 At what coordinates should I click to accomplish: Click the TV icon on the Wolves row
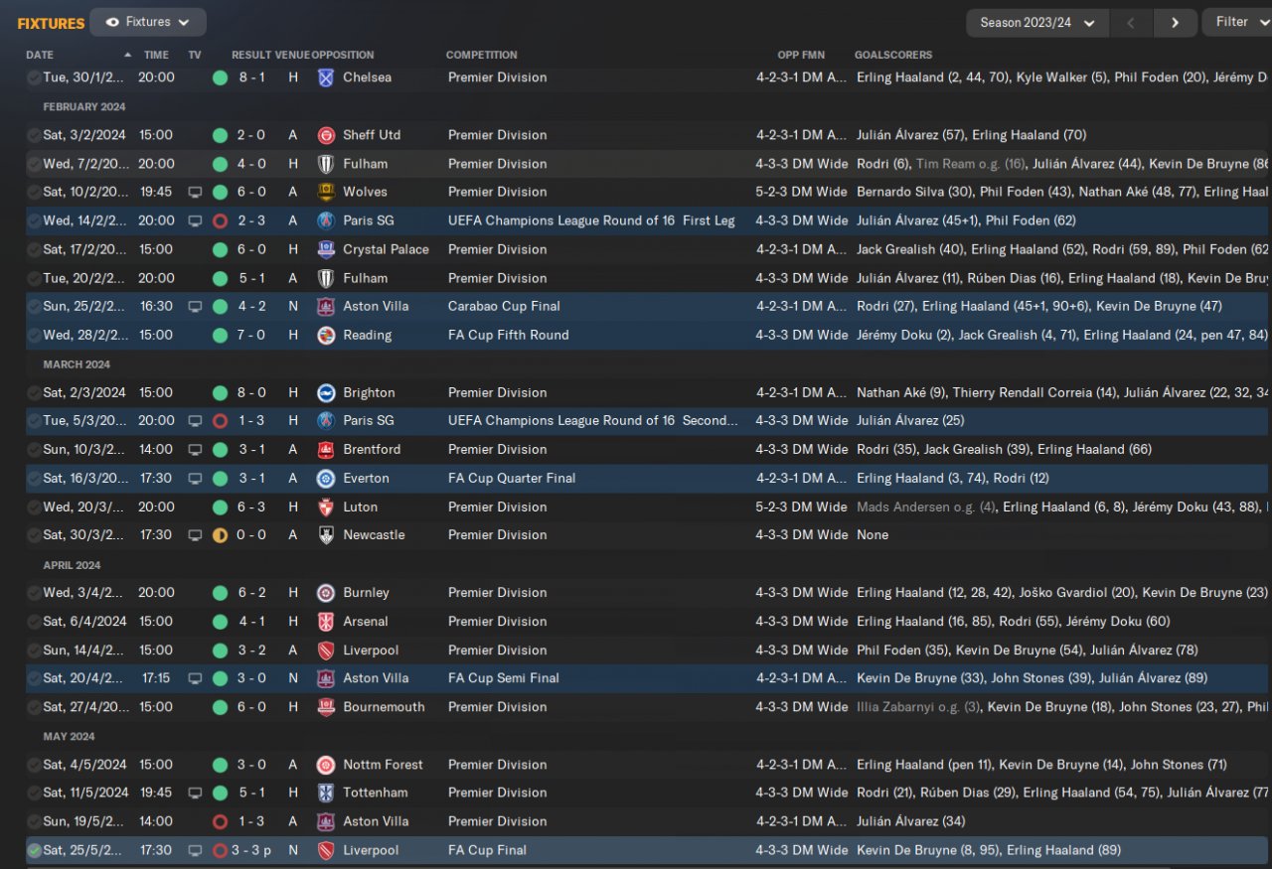point(195,192)
